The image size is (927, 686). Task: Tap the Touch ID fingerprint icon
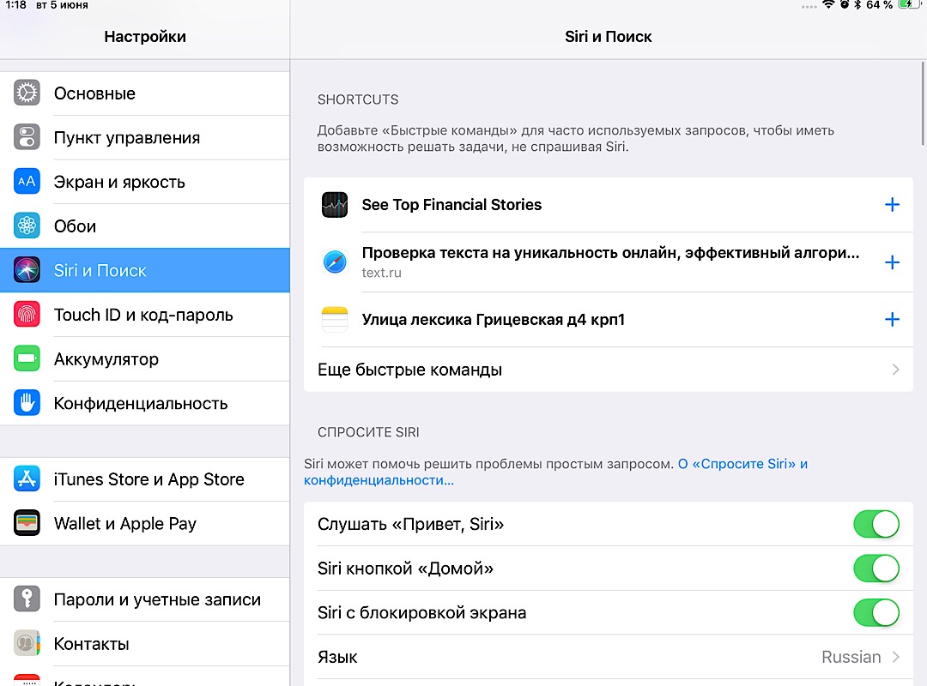pos(27,315)
